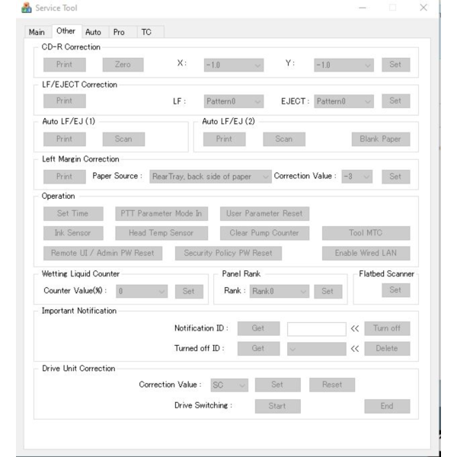Screen dimensions: 457x457
Task: Click the Blank Paper button
Action: [381, 139]
